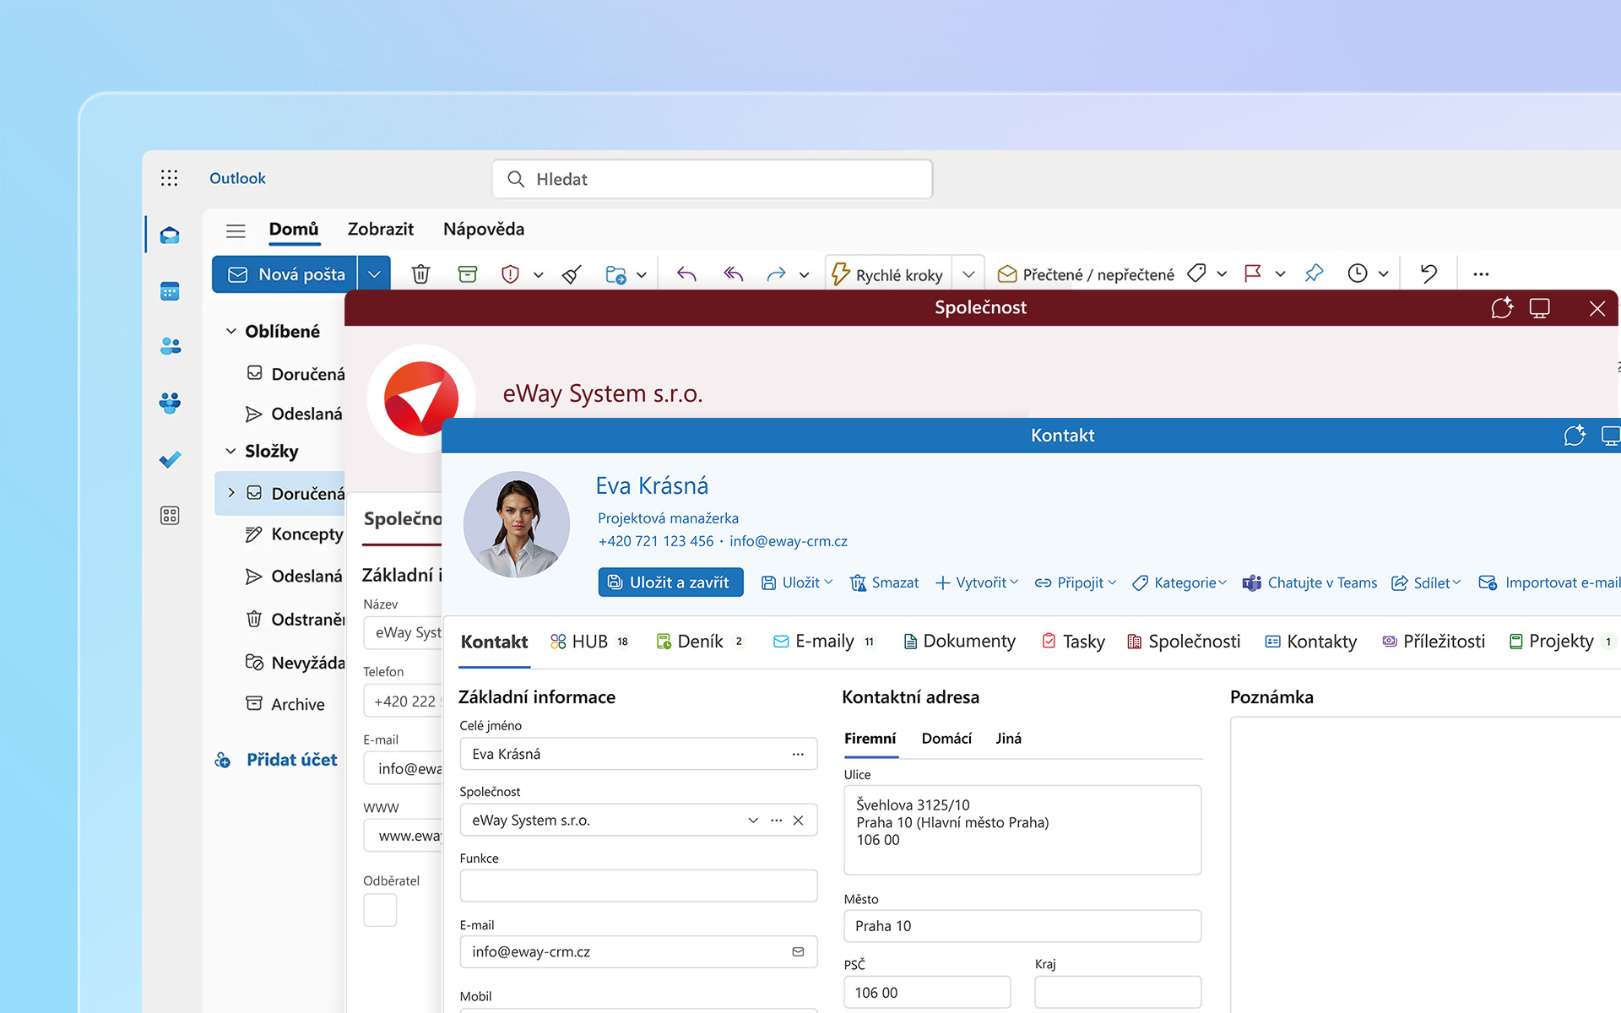Screen dimensions: 1621x1013
Task: Snooze with the clock icon
Action: [1357, 274]
